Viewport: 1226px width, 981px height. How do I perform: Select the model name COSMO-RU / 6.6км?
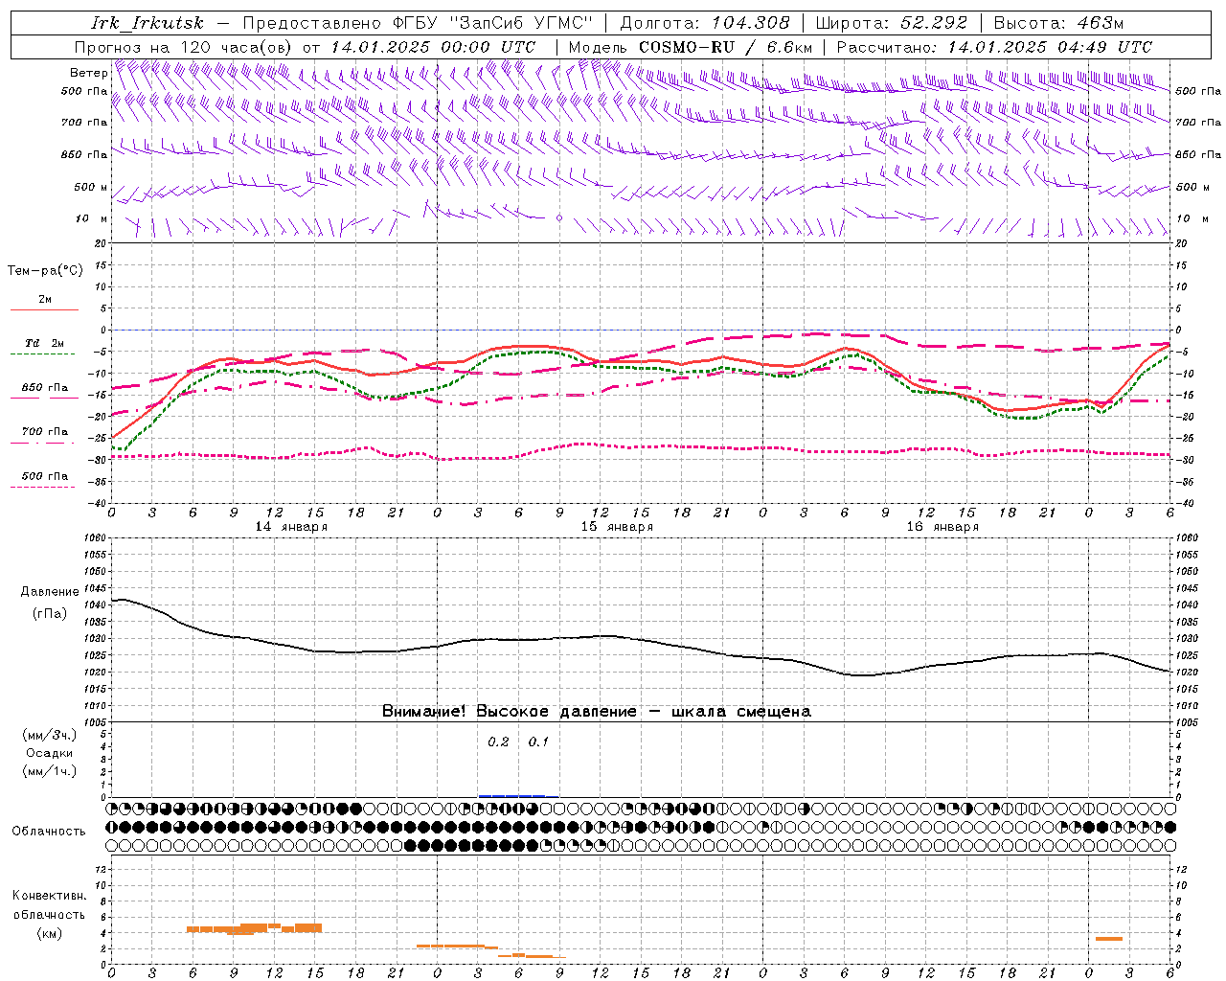[x=726, y=46]
